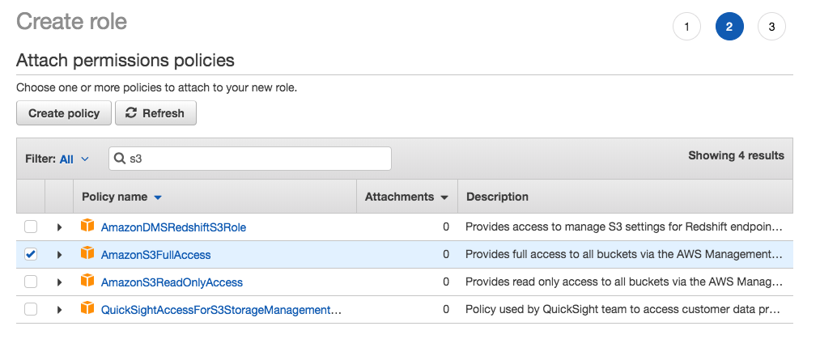Click the 'Policy used by QuickSight team' description
The width and height of the screenshot is (820, 339).
pyautogui.click(x=622, y=309)
